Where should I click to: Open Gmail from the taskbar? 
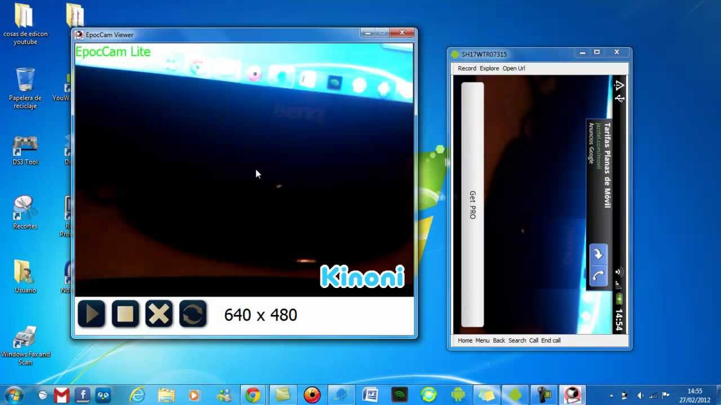(x=61, y=395)
